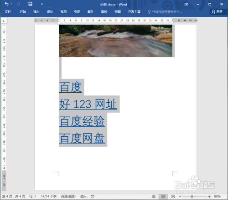Click the 百度网盘 hyperlink
The image size is (228, 200).
click(82, 138)
